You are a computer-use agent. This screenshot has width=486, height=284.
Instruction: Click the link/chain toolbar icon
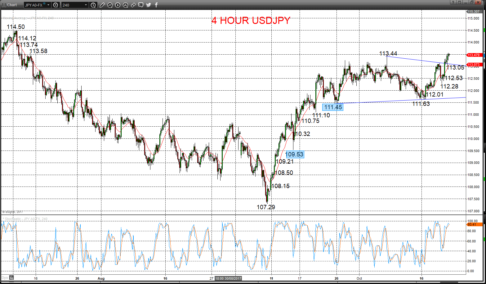[133, 5]
